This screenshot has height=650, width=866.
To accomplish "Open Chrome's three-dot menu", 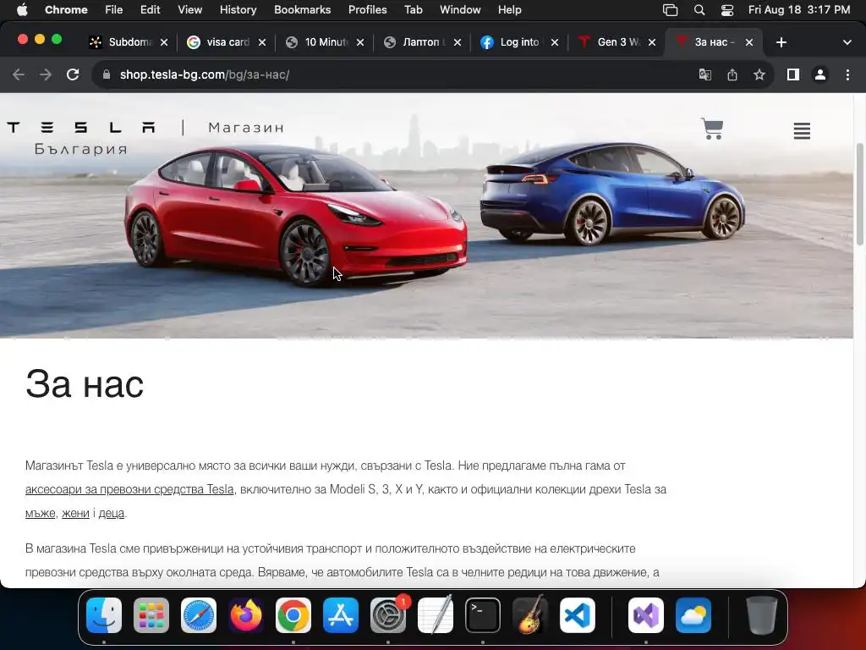I will 847,74.
